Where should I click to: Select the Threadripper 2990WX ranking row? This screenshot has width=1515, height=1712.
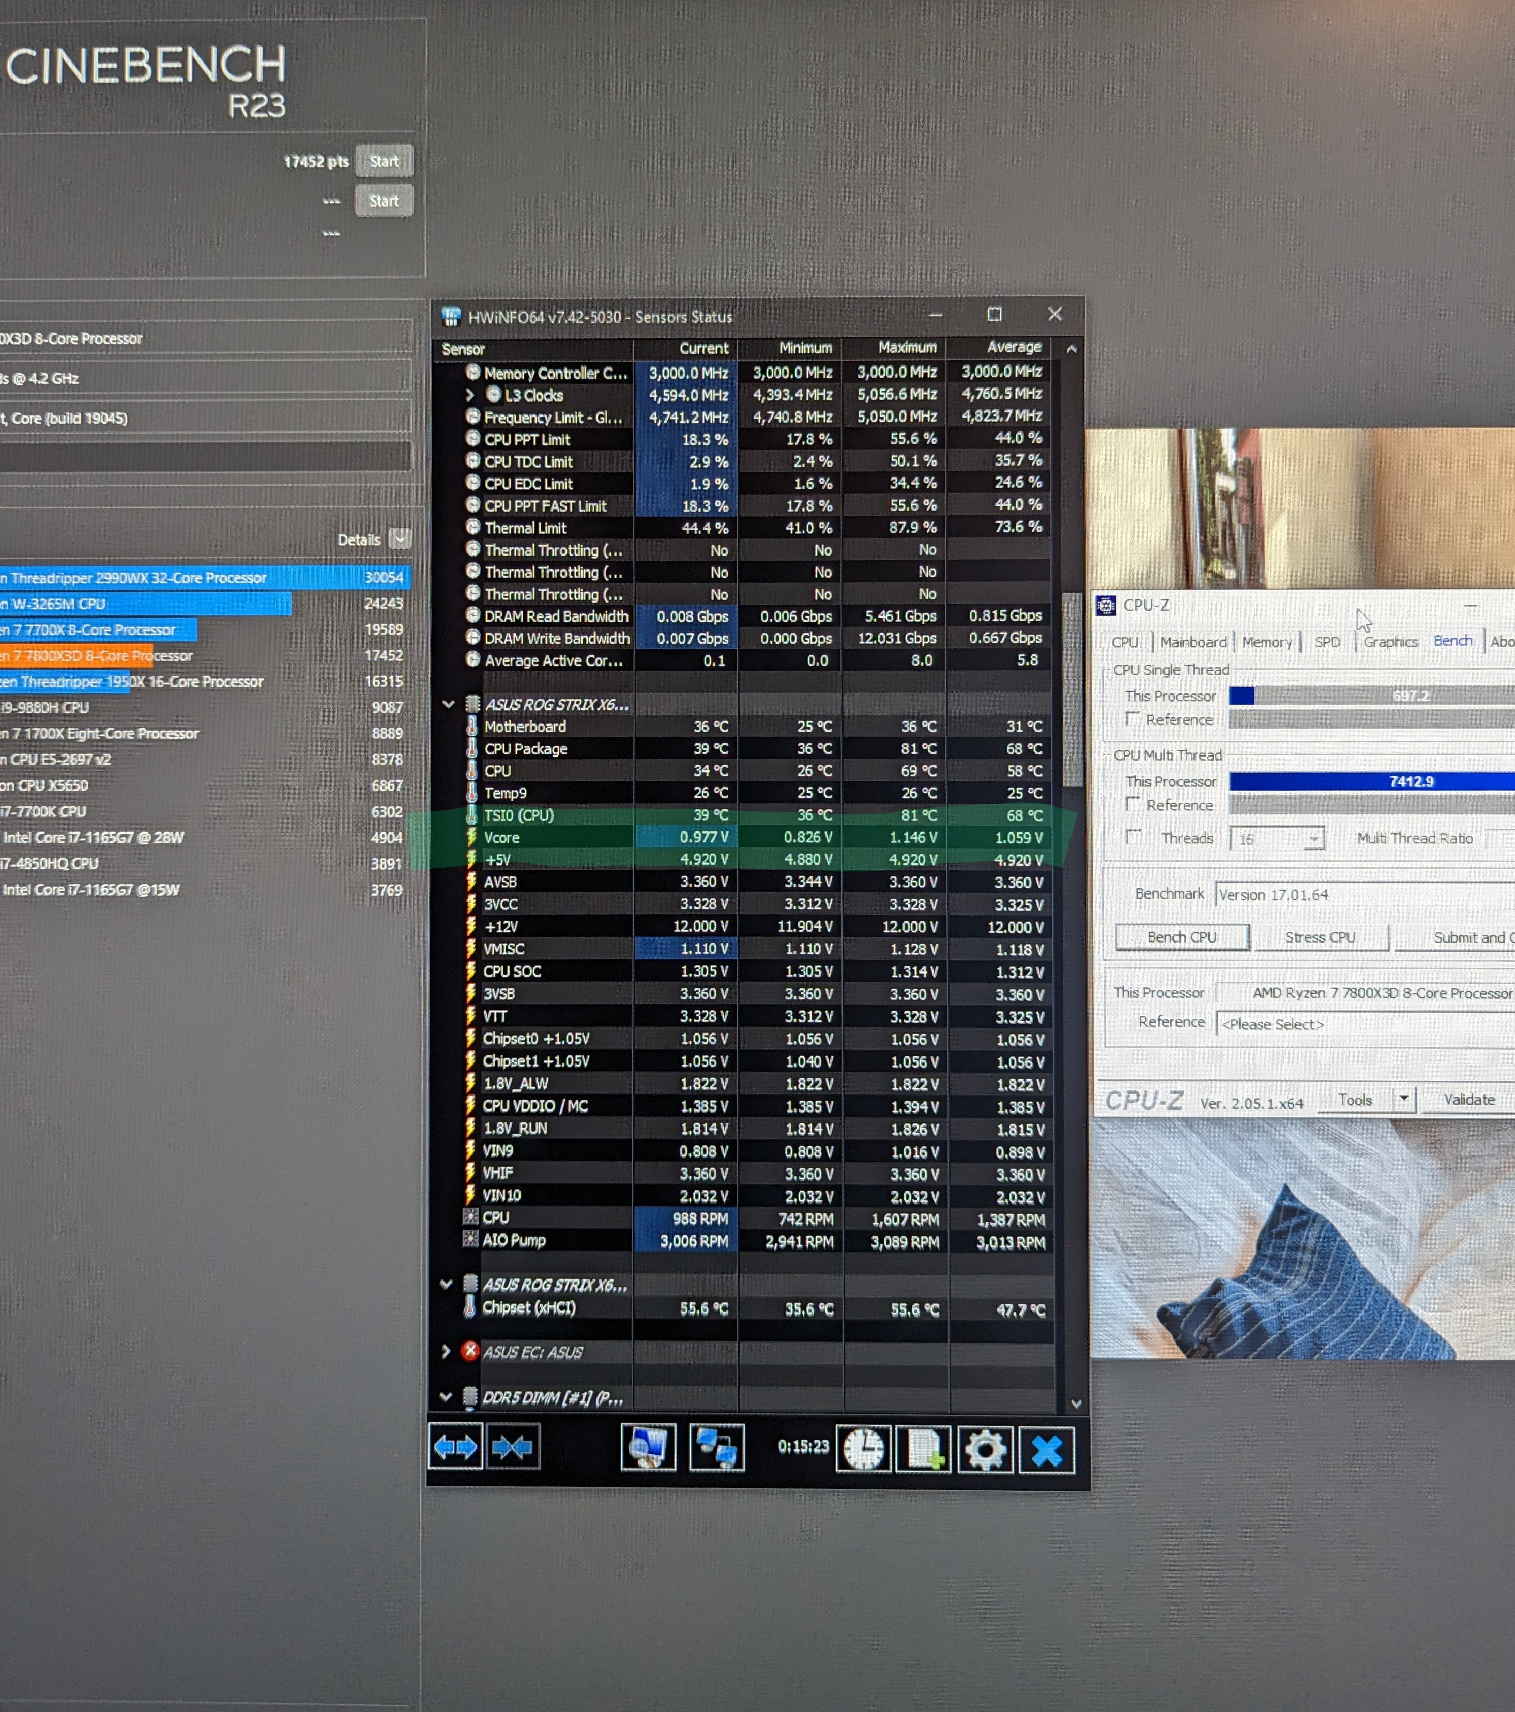coord(205,577)
